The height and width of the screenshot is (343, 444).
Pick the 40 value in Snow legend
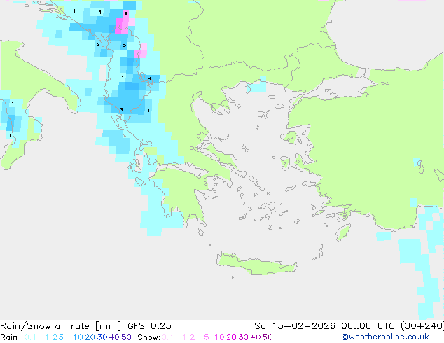coord(256,337)
